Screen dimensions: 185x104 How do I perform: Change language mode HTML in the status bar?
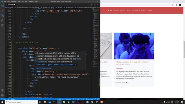tap(83, 99)
